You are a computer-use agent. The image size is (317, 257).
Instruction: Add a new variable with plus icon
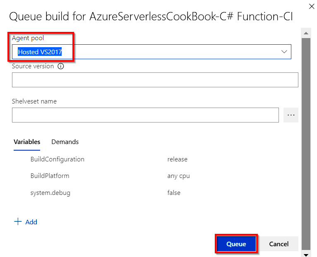(x=26, y=222)
